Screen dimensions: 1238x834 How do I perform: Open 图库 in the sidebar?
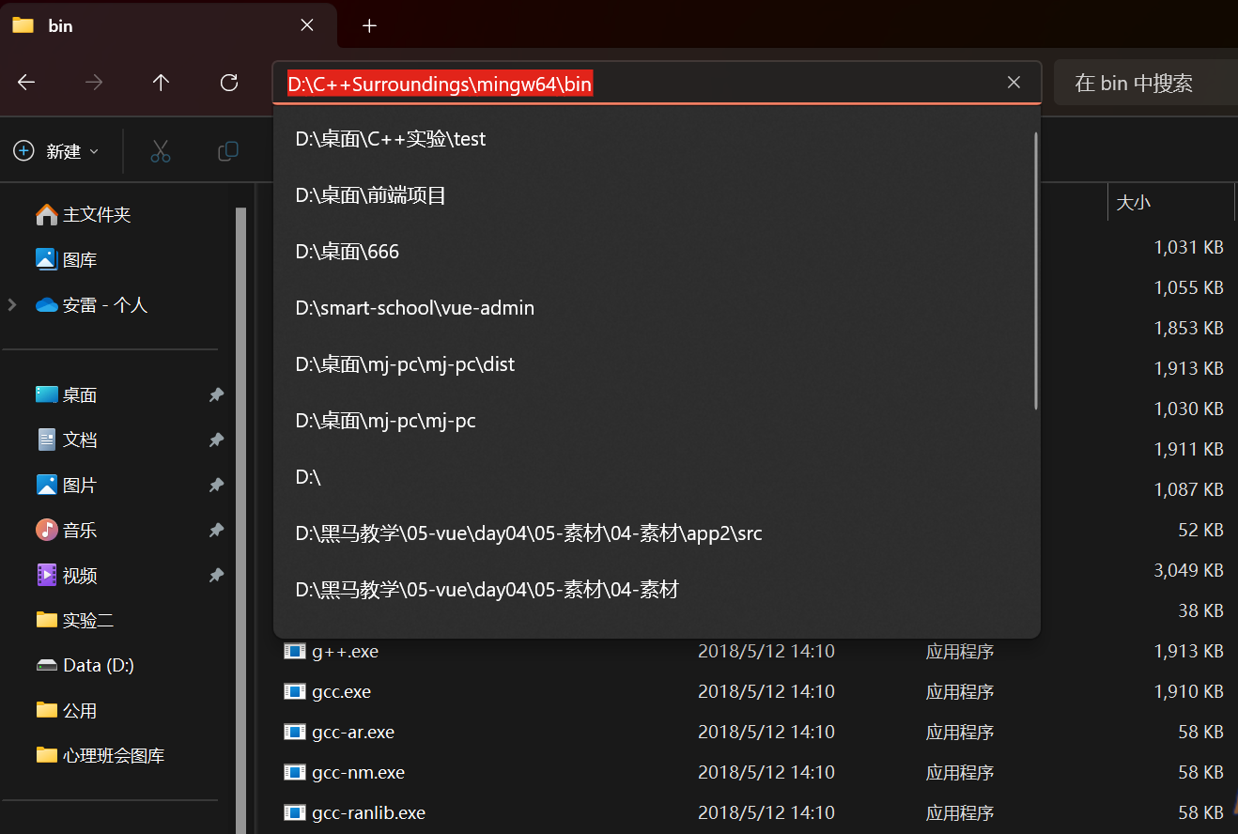click(x=66, y=260)
